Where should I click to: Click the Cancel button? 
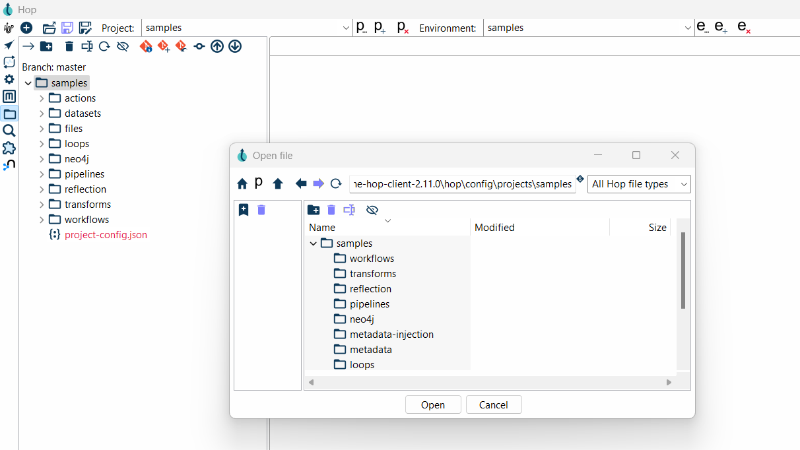point(493,404)
